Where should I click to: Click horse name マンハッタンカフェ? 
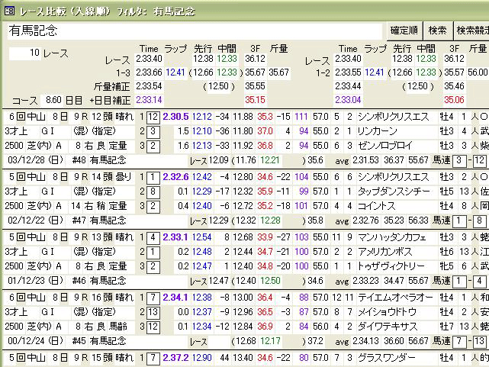(x=391, y=237)
